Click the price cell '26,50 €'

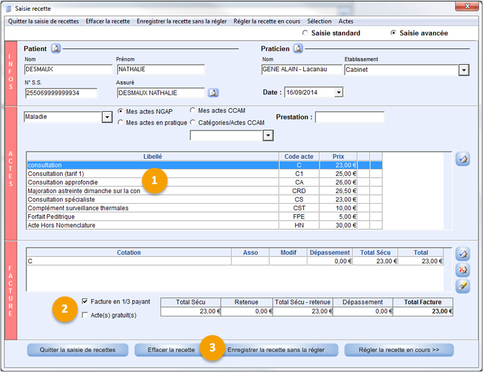pos(338,191)
